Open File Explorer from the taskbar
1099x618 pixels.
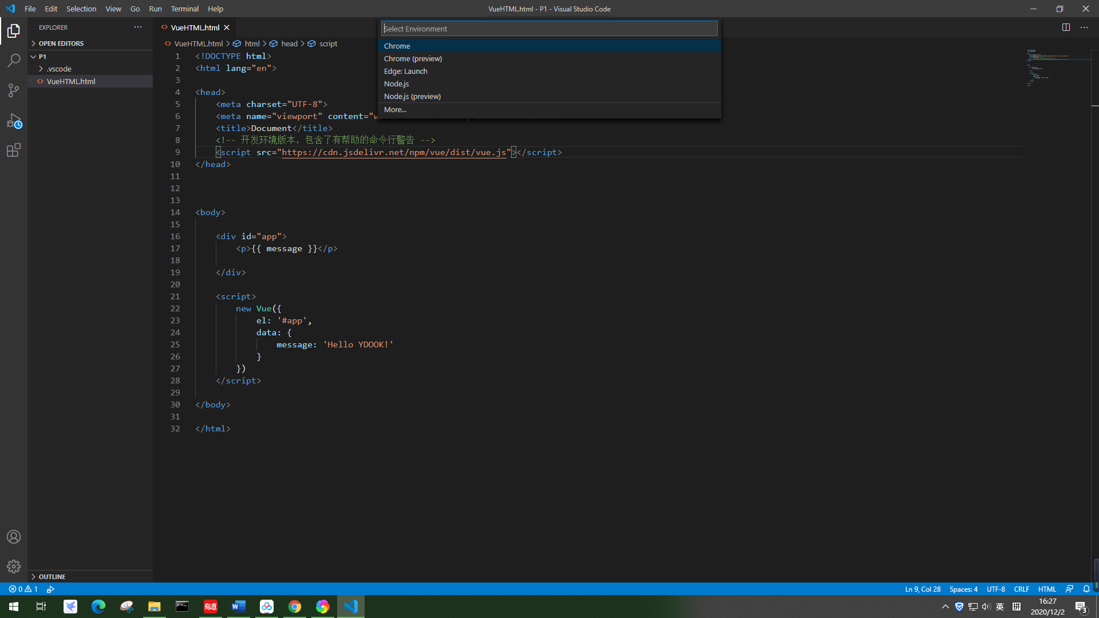[x=155, y=607]
